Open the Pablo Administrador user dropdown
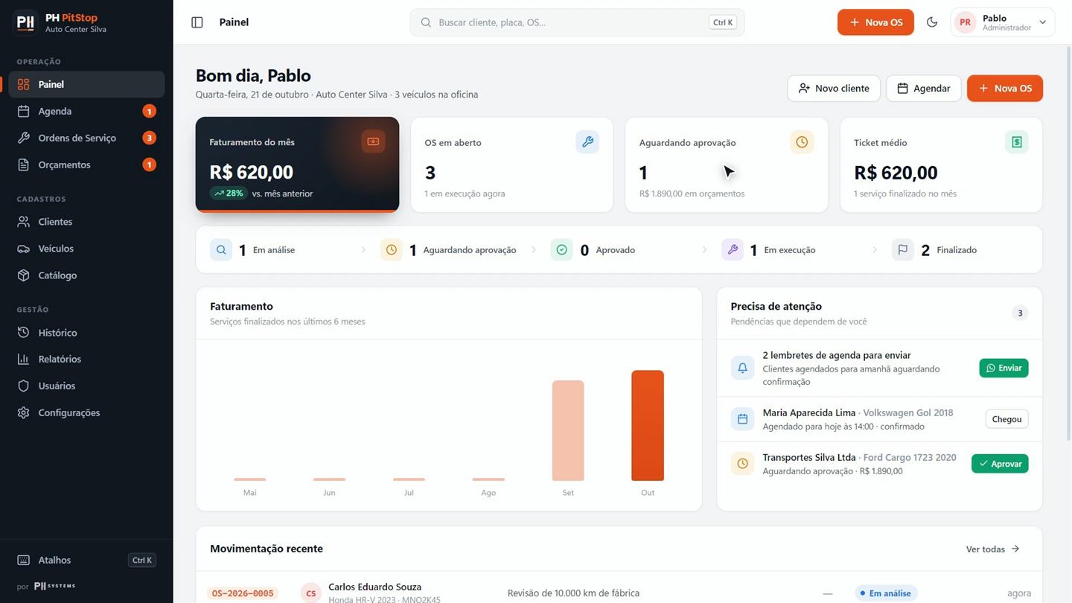This screenshot has height=603, width=1072. (1003, 22)
